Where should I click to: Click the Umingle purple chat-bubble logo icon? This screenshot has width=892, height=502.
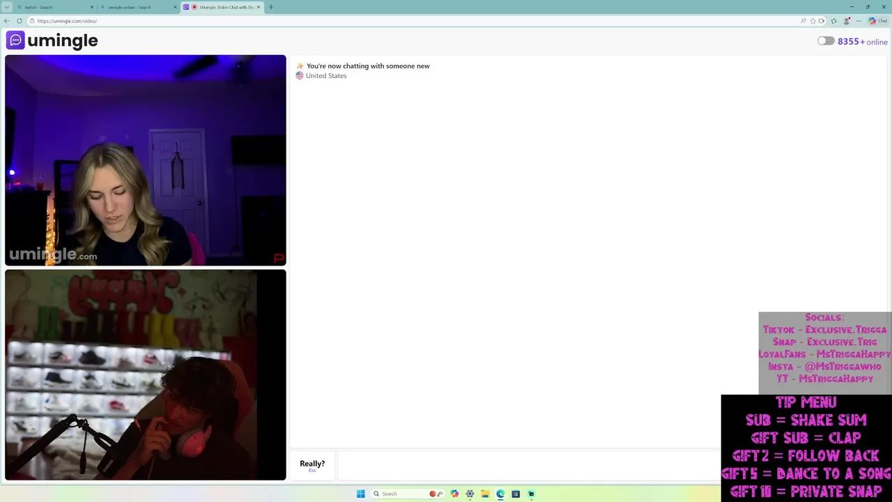[x=15, y=40]
